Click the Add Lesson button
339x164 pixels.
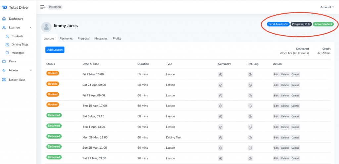coord(55,50)
